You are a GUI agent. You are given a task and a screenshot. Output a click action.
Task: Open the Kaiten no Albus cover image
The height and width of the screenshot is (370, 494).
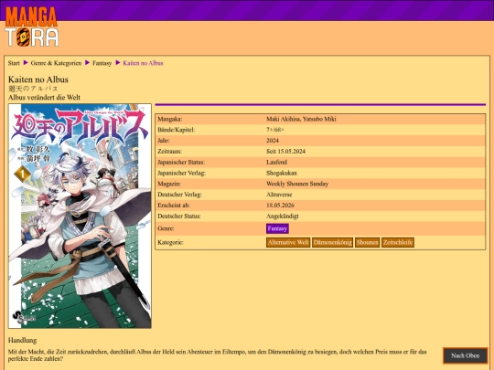coord(80,216)
